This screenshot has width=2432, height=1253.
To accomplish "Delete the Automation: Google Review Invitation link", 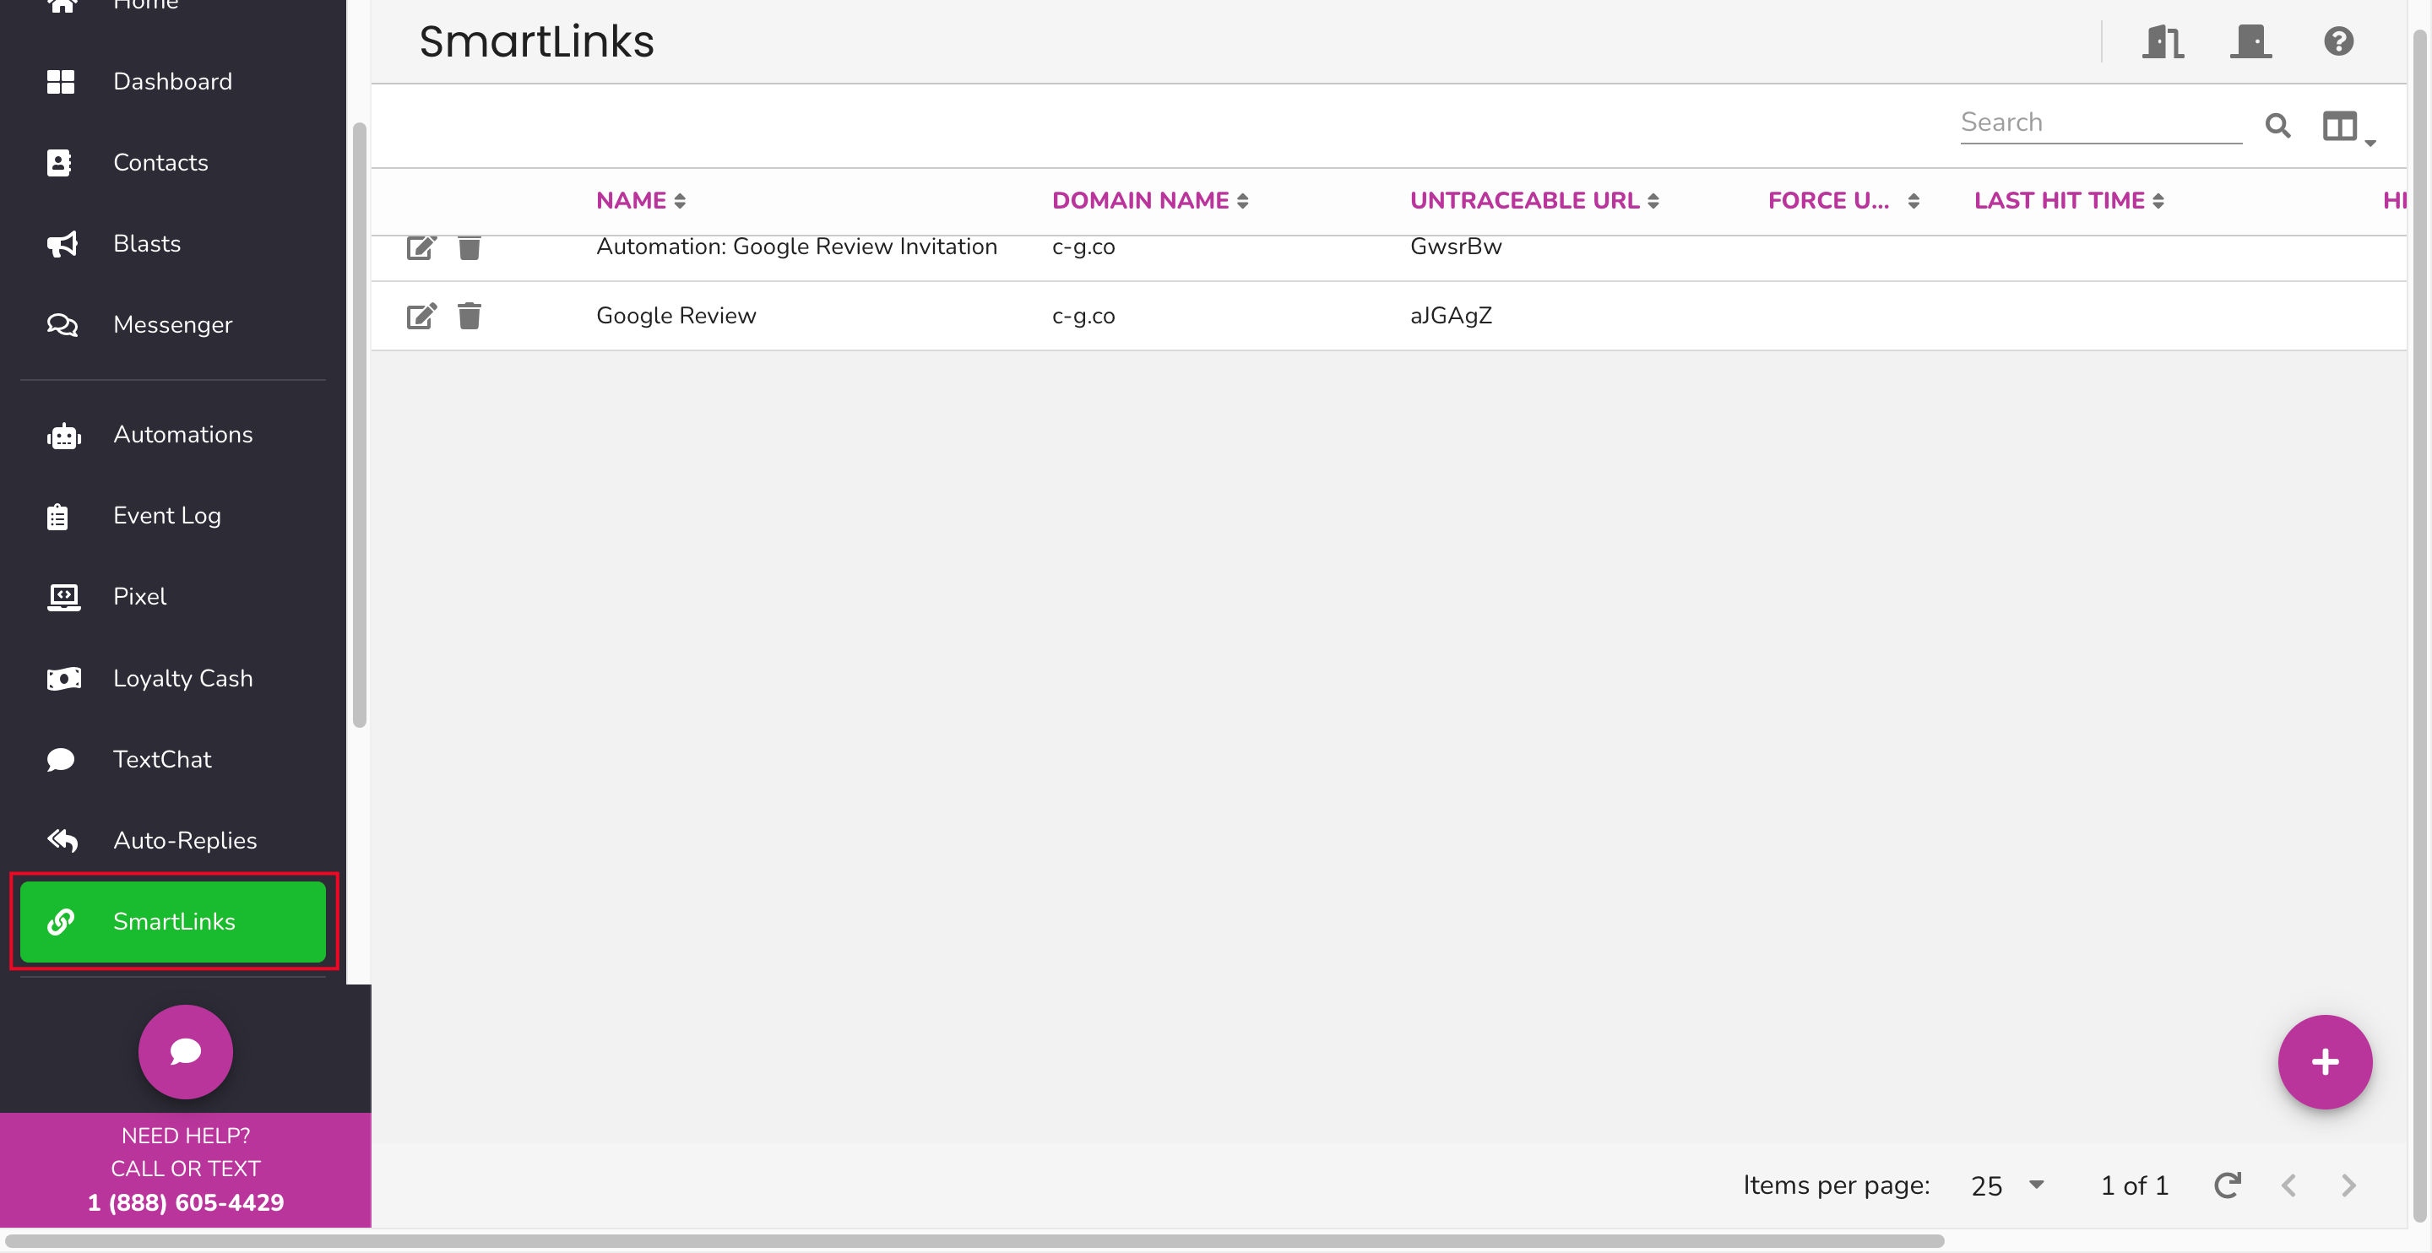I will coord(470,247).
